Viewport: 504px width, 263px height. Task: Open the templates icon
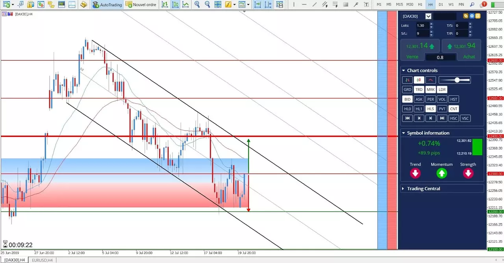point(242,5)
